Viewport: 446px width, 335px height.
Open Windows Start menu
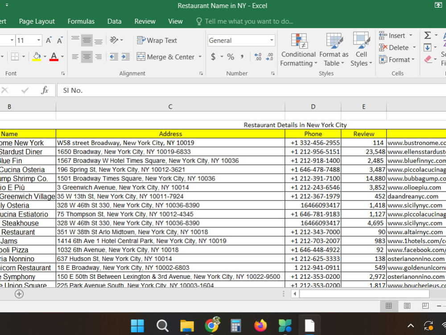137,326
